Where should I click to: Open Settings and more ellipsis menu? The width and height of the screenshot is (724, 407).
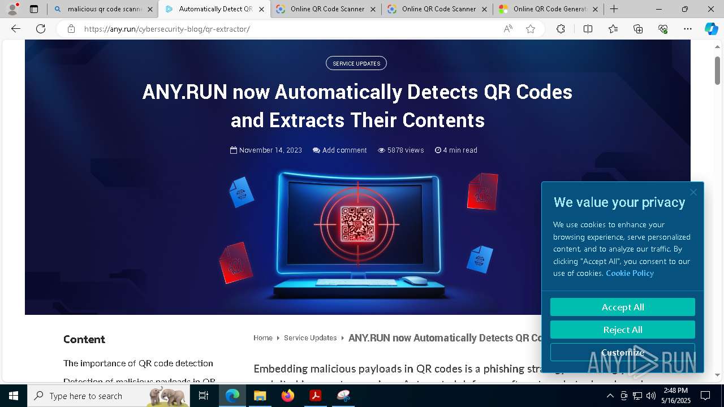(x=687, y=29)
